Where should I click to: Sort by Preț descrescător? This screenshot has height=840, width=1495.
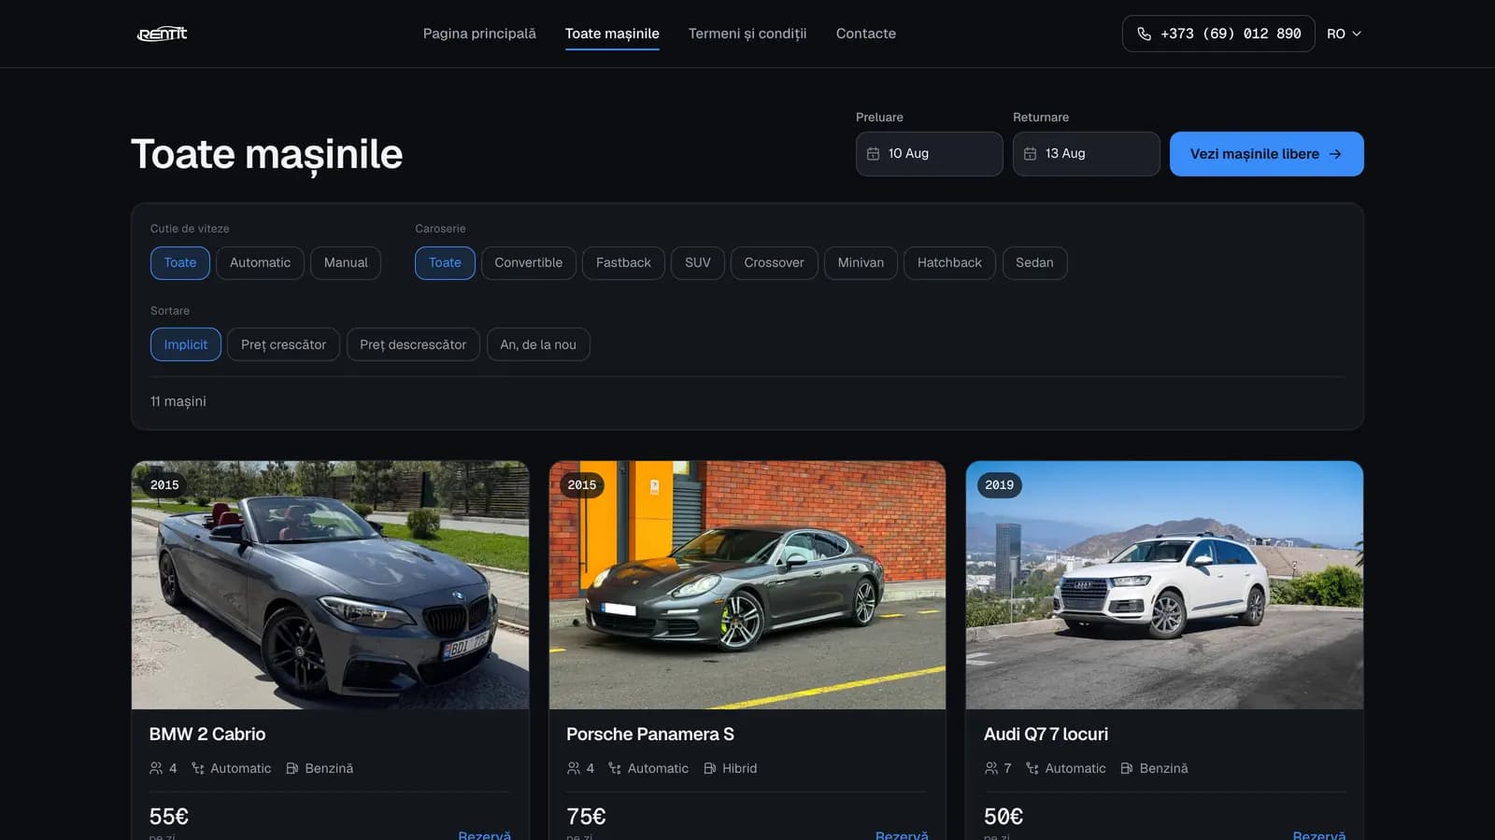(413, 344)
